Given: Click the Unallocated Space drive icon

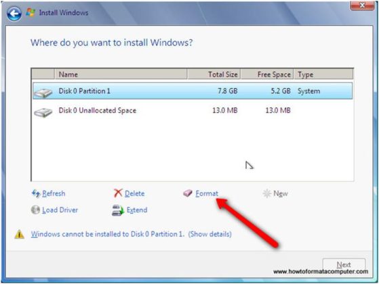Looking at the screenshot, I should (x=43, y=112).
